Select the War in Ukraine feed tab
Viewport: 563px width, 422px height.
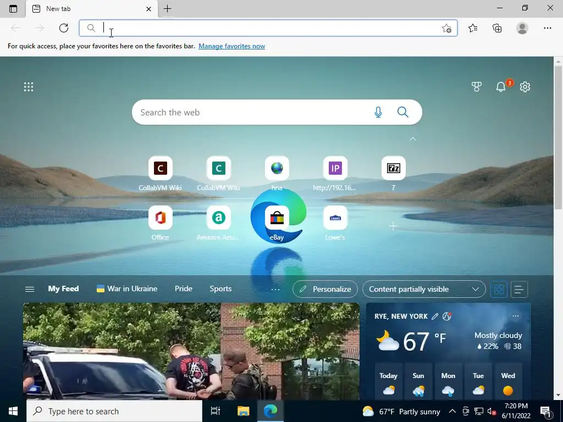(x=127, y=289)
